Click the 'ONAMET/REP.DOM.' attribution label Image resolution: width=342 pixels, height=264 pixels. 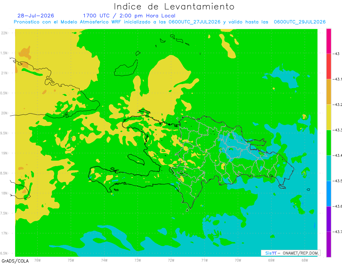point(301,253)
